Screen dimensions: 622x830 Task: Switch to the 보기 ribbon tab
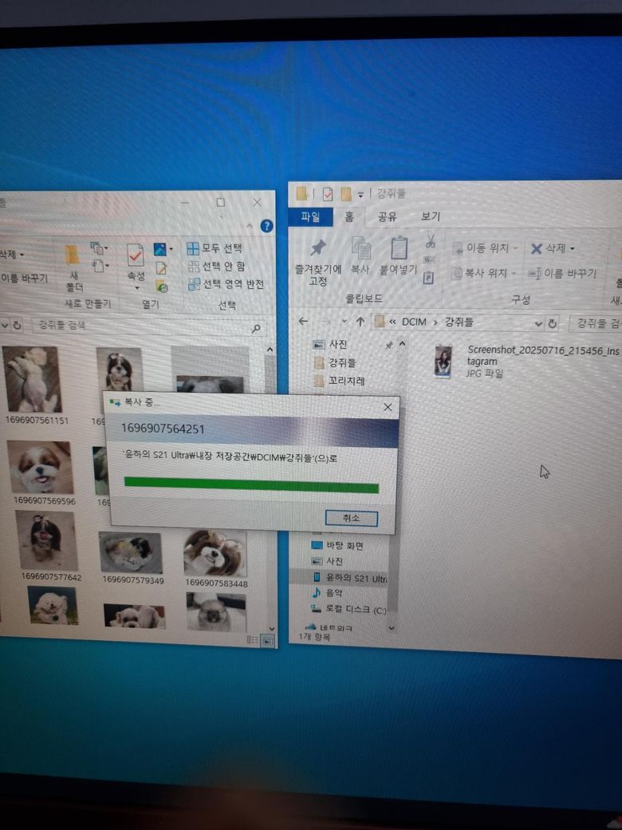click(431, 217)
